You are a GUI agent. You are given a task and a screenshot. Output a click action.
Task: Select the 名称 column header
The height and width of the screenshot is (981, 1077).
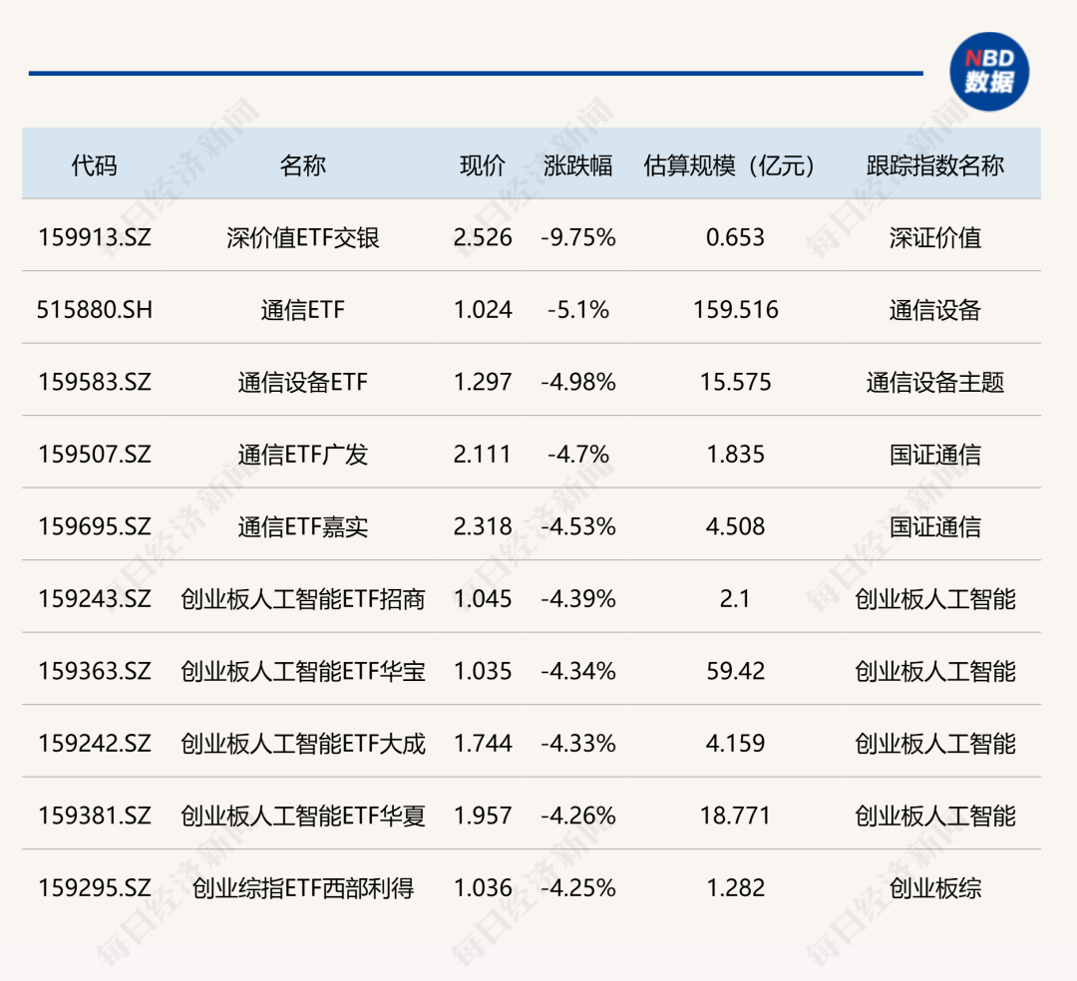pos(302,165)
